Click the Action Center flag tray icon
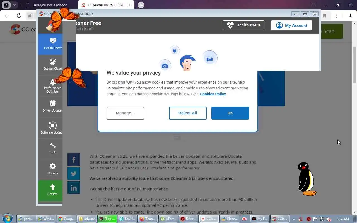 tap(315, 219)
